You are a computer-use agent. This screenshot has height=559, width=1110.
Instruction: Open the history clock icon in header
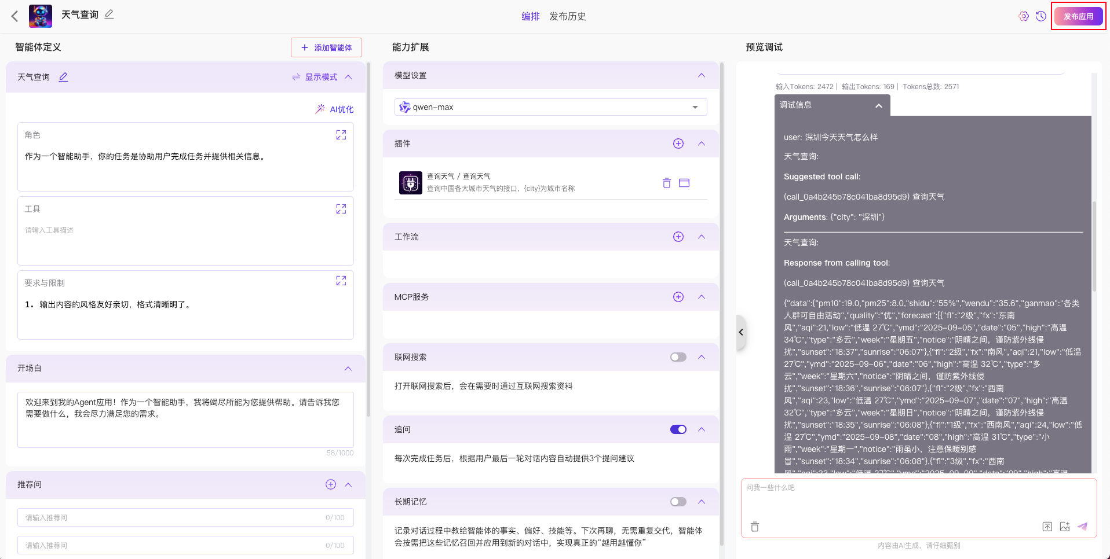(1041, 16)
